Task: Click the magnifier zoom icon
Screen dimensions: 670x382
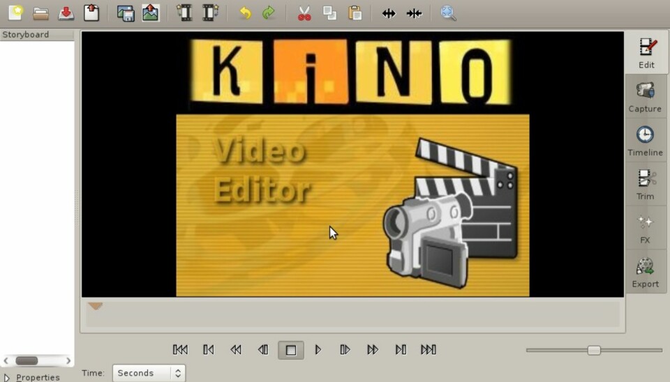Action: 448,13
